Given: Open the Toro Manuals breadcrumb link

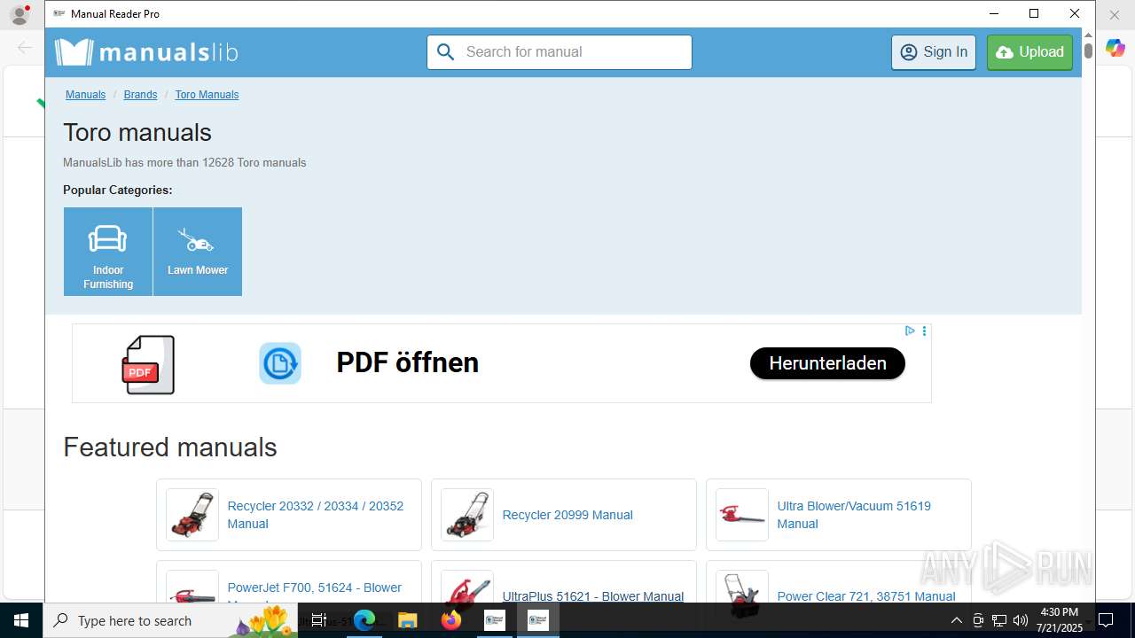Looking at the screenshot, I should pos(207,95).
